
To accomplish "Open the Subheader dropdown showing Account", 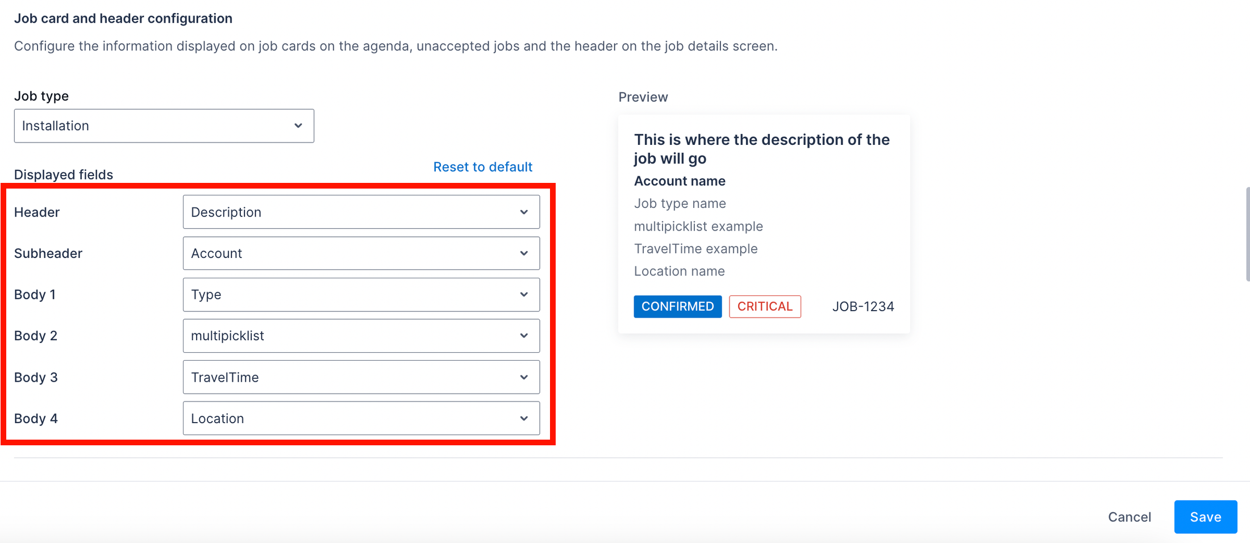I will coord(361,253).
